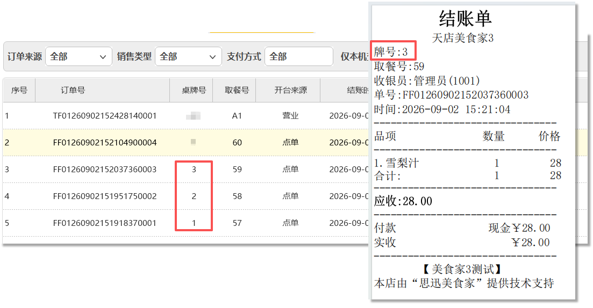Image resolution: width=593 pixels, height=308 pixels.
Task: Click the receipt 时间 line
Action: (442, 109)
